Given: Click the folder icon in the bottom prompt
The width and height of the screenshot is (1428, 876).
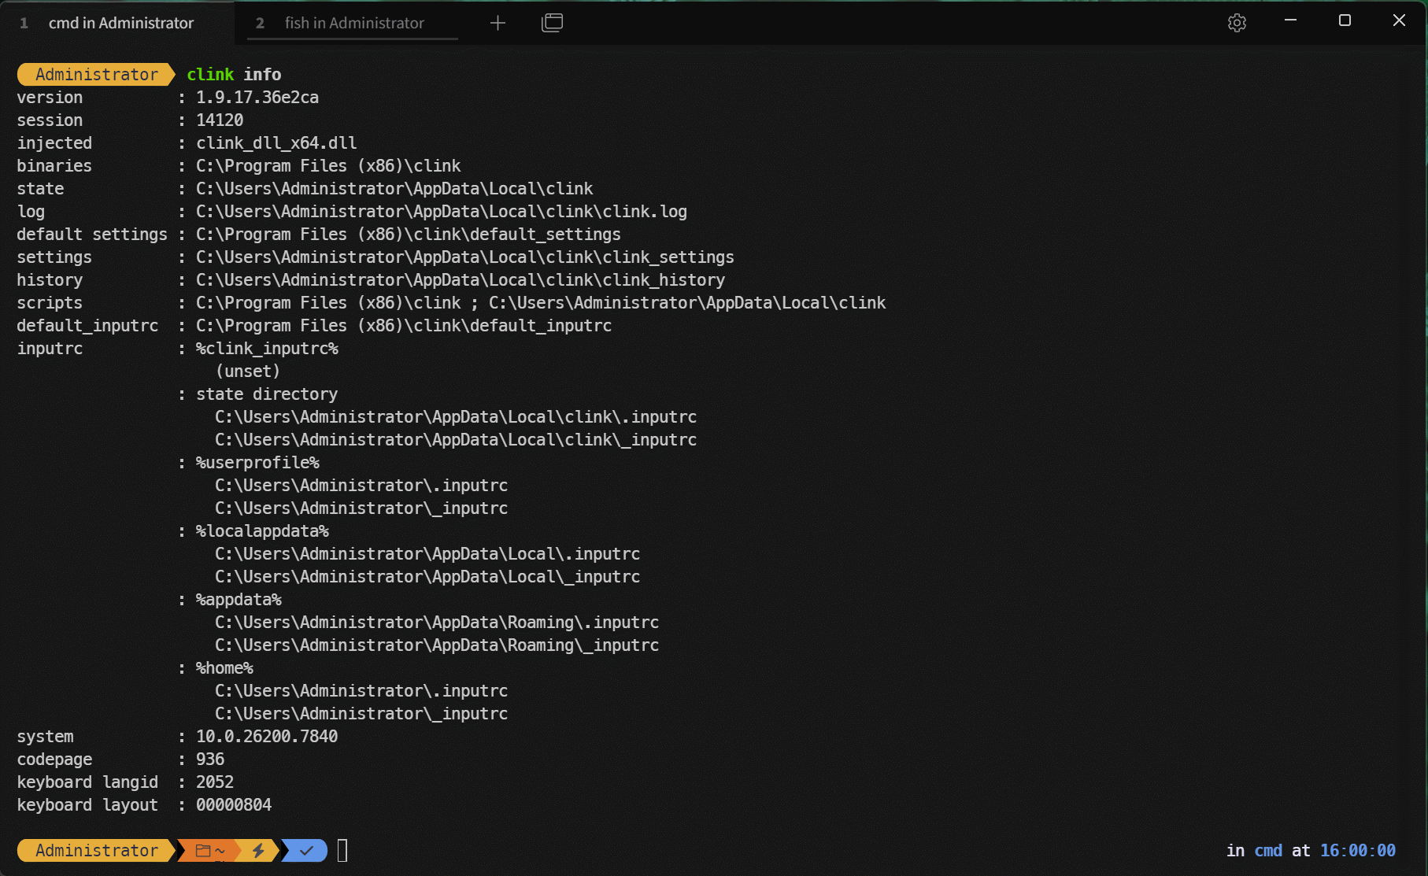Looking at the screenshot, I should (x=203, y=851).
